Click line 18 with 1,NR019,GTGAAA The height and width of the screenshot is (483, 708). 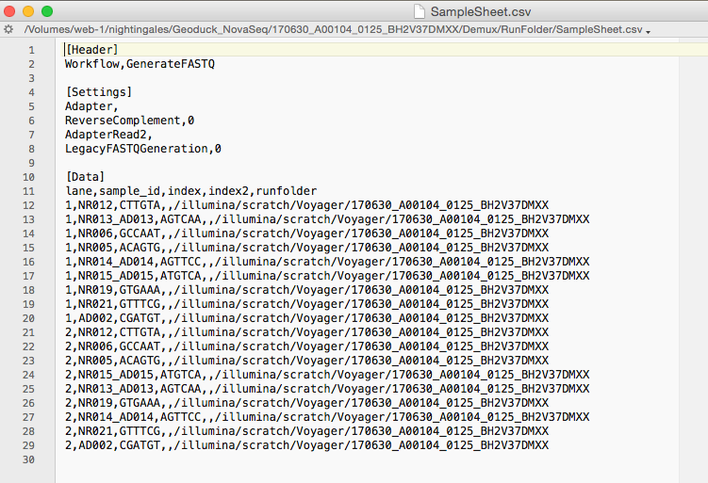click(x=307, y=290)
